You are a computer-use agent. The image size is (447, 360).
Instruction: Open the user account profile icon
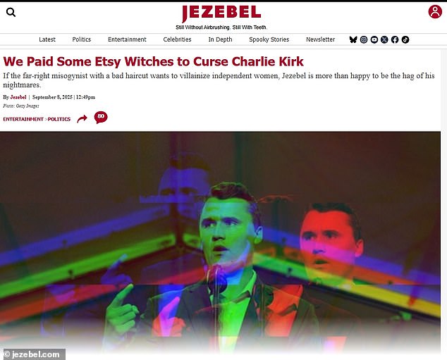pyautogui.click(x=435, y=12)
